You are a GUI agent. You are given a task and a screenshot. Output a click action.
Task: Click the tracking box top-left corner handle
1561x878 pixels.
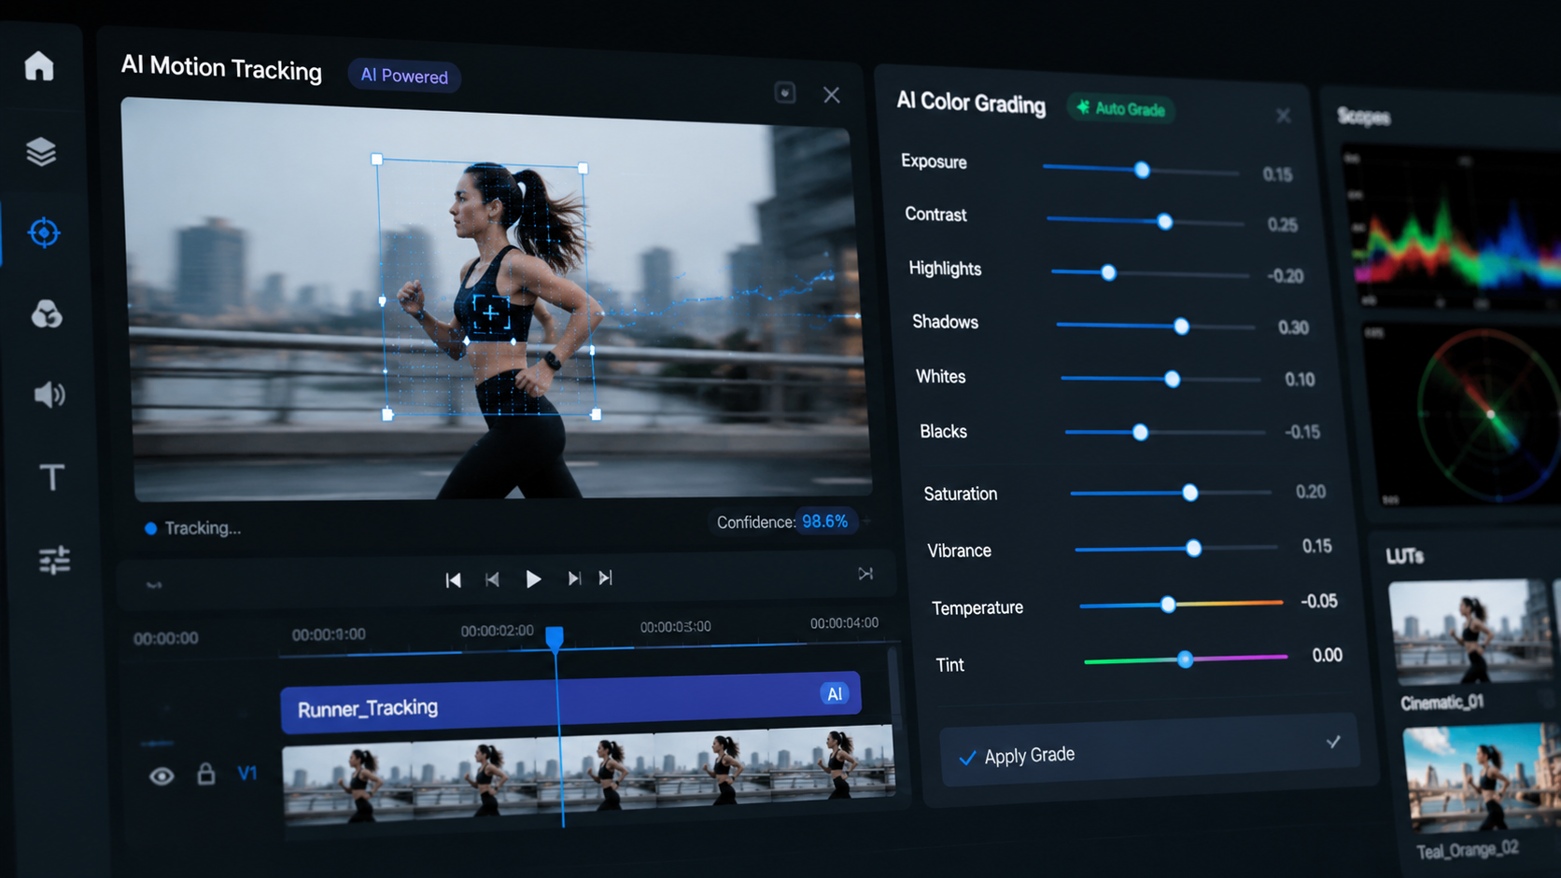(x=377, y=160)
